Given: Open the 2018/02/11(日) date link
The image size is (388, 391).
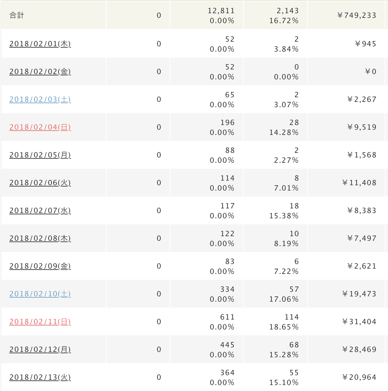Looking at the screenshot, I should [40, 322].
